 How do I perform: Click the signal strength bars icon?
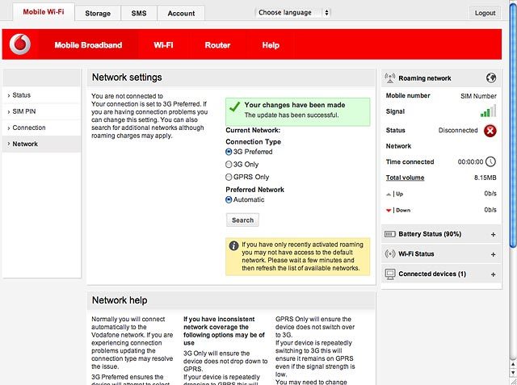488,111
